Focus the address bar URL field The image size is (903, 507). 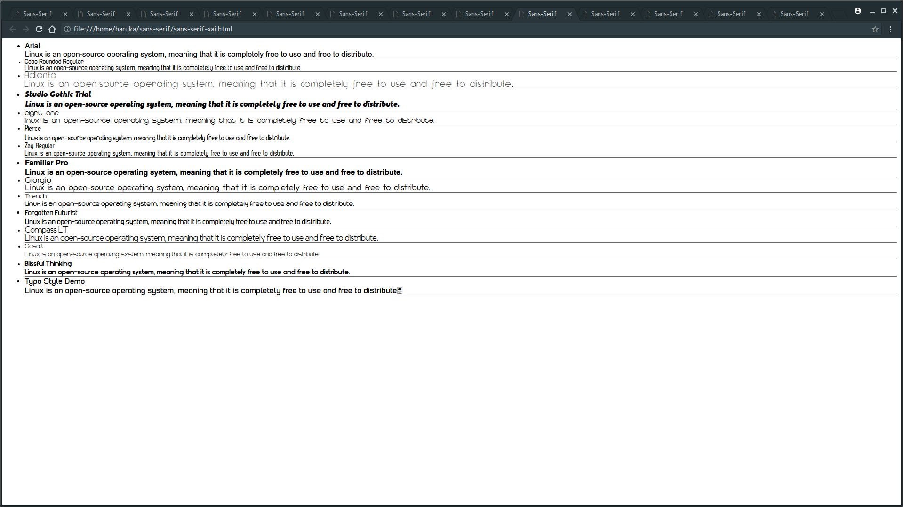click(x=471, y=29)
